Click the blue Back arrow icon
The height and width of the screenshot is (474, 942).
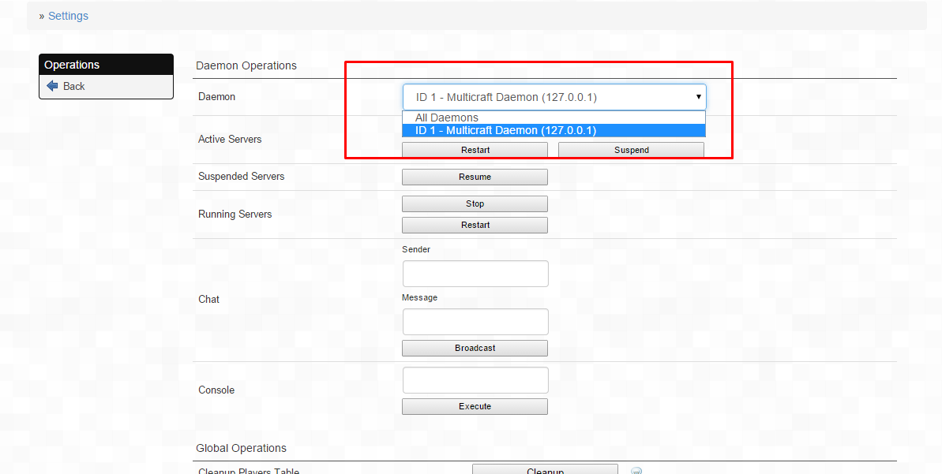(x=52, y=86)
